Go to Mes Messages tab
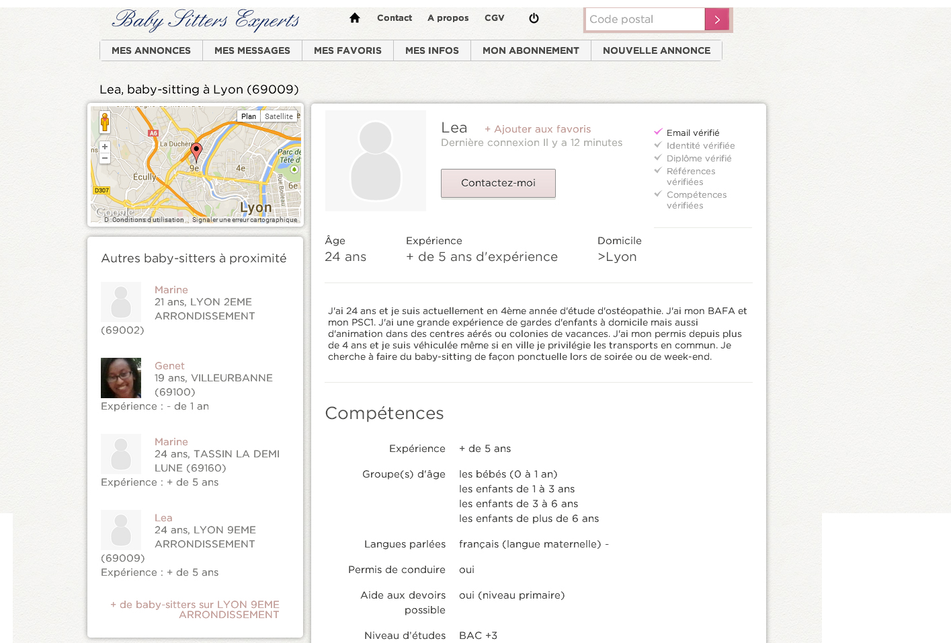Viewport: 951px width, 643px height. point(252,50)
